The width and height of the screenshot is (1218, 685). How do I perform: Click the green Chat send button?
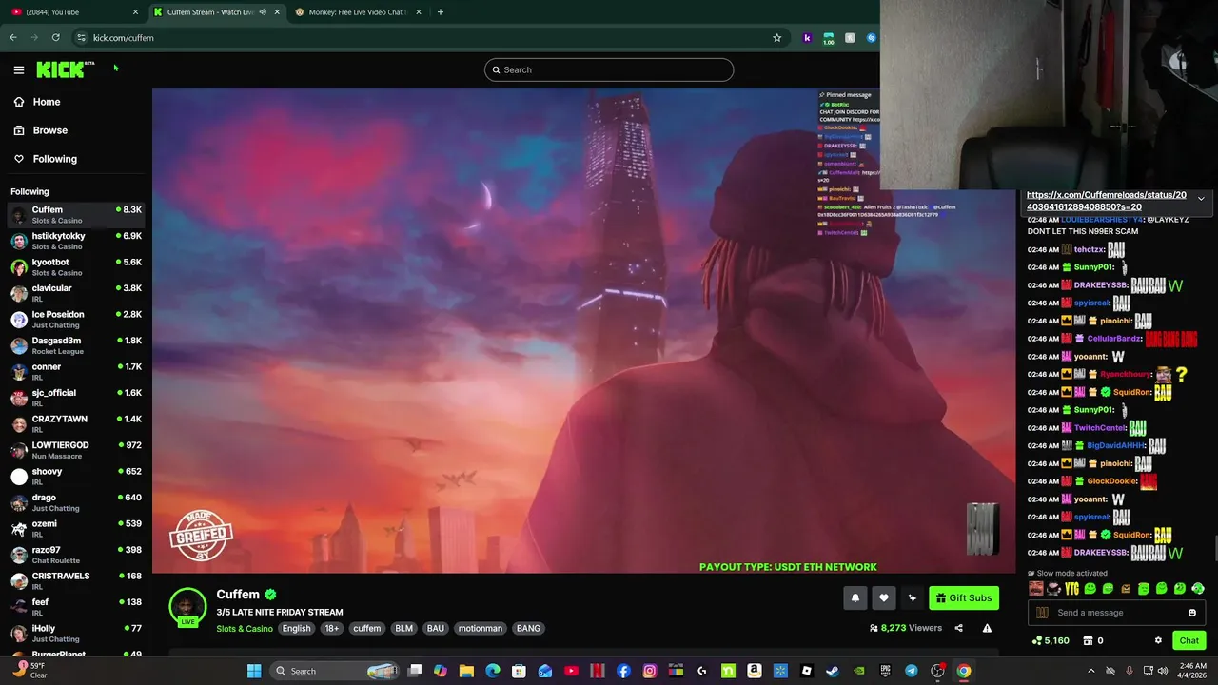point(1189,640)
